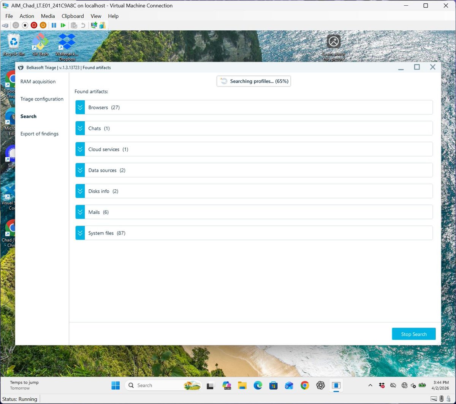Click the taskbar Search box

163,385
